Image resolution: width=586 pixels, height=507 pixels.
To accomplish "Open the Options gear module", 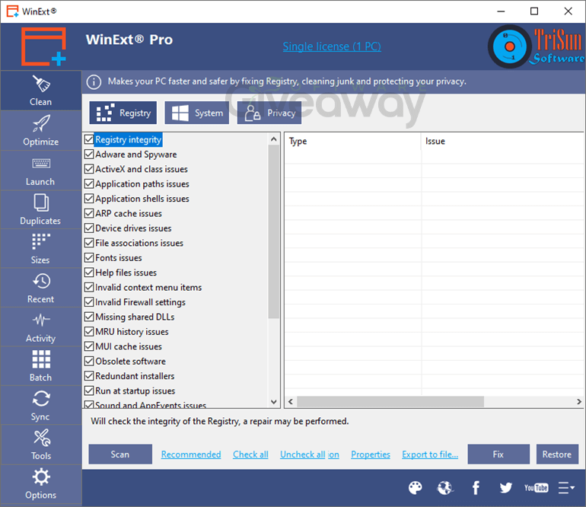I will pyautogui.click(x=41, y=484).
